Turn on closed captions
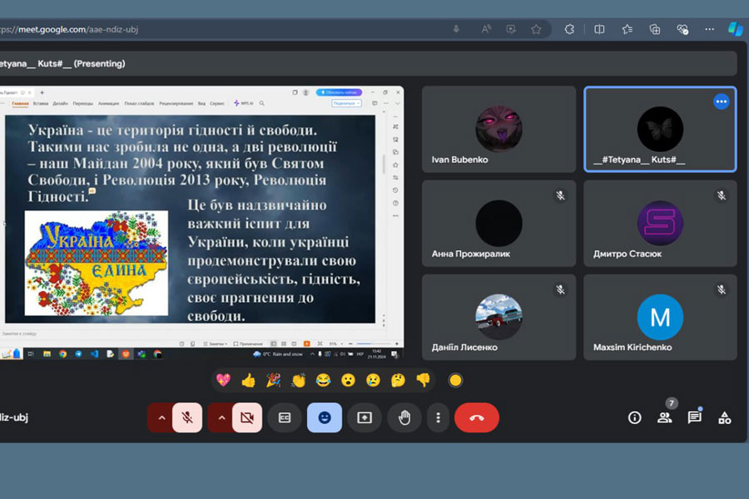The height and width of the screenshot is (499, 749). tap(285, 417)
